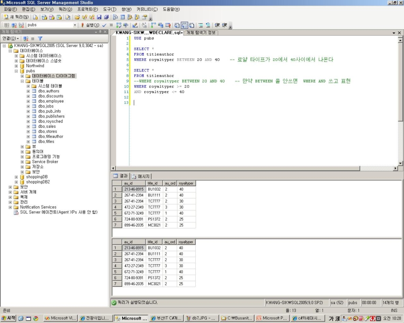Expand the shoppingDB database node
The image size is (404, 323).
point(16,177)
